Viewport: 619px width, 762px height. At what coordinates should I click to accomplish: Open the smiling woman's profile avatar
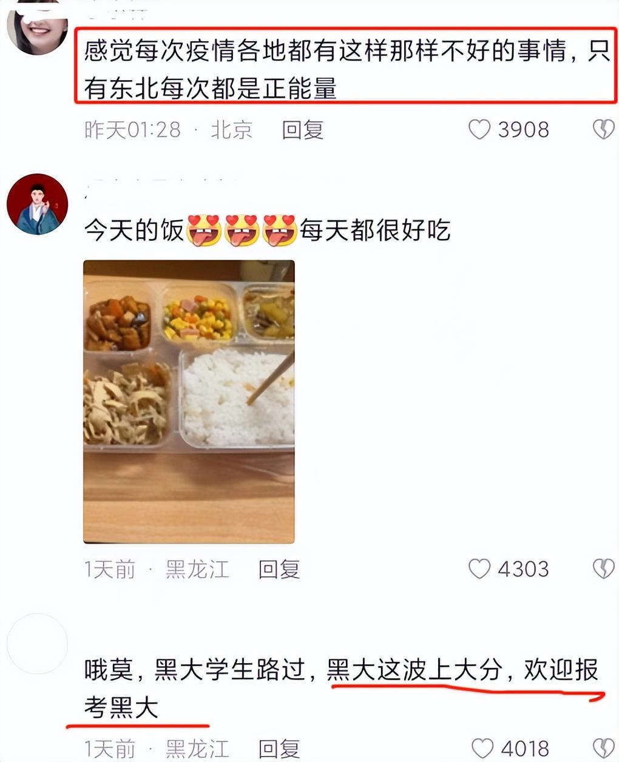click(37, 27)
